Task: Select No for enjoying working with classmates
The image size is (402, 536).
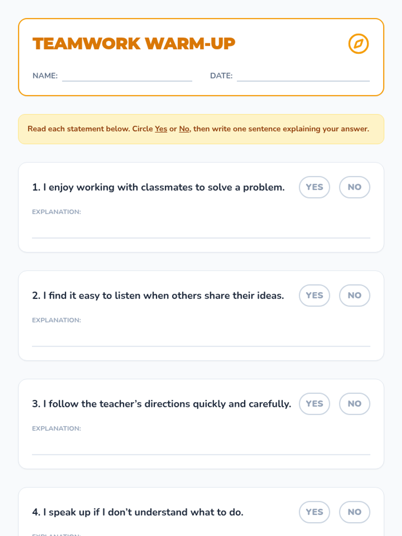Action: tap(354, 187)
